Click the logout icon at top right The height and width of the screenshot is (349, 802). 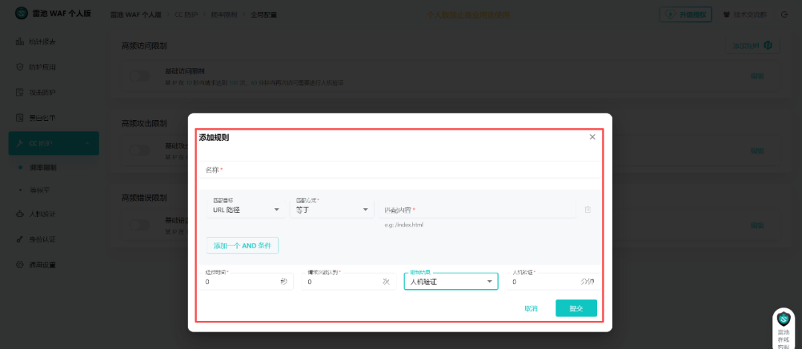[x=785, y=14]
